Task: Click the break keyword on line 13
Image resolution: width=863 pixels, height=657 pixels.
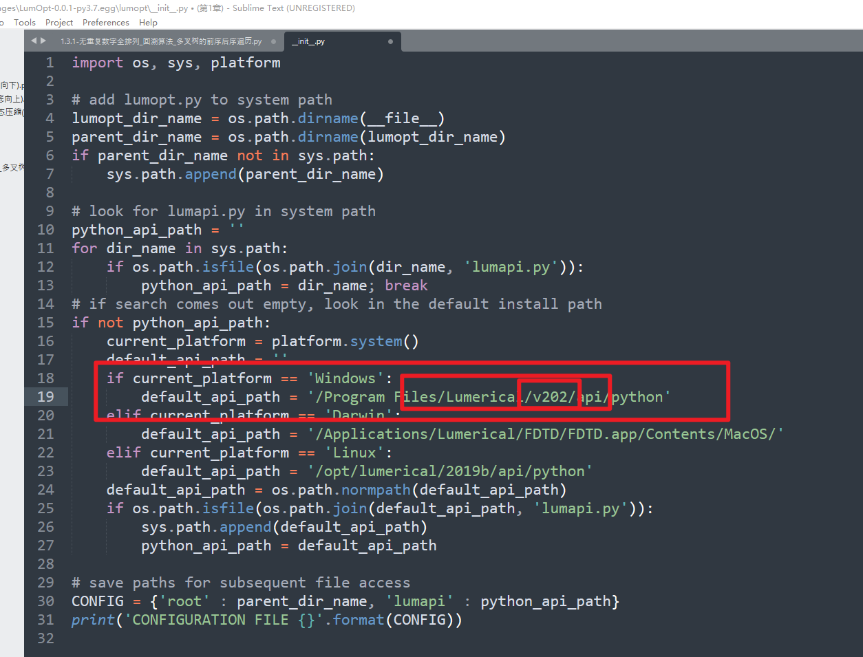Action: click(406, 285)
